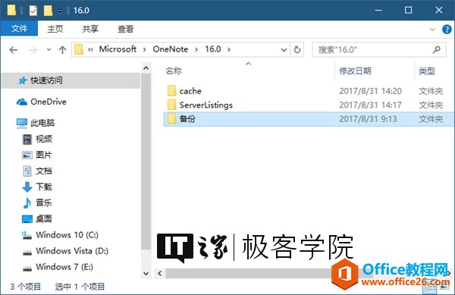Switch to the 主页 ribbon tab
The image size is (455, 295).
pos(55,29)
